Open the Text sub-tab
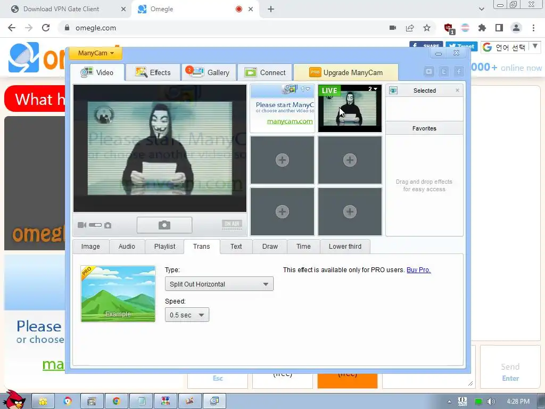 tap(236, 247)
